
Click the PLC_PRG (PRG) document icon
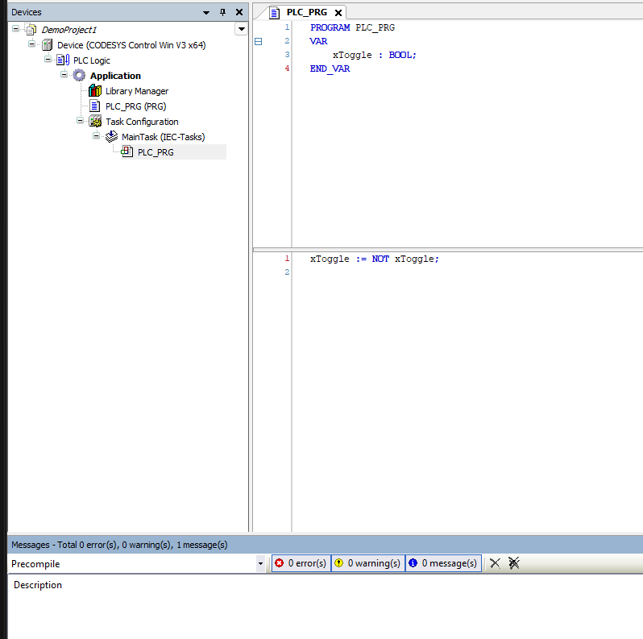[95, 106]
